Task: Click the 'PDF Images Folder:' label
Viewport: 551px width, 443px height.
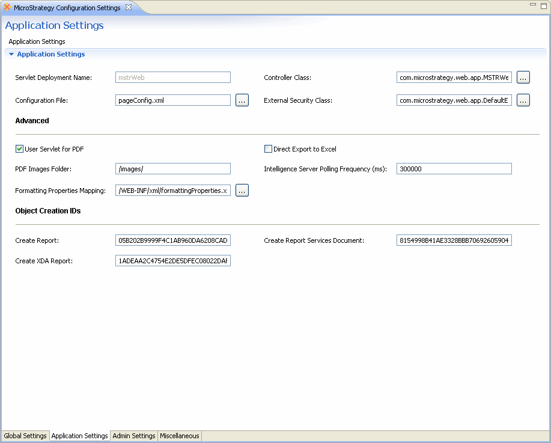Action: coord(43,169)
